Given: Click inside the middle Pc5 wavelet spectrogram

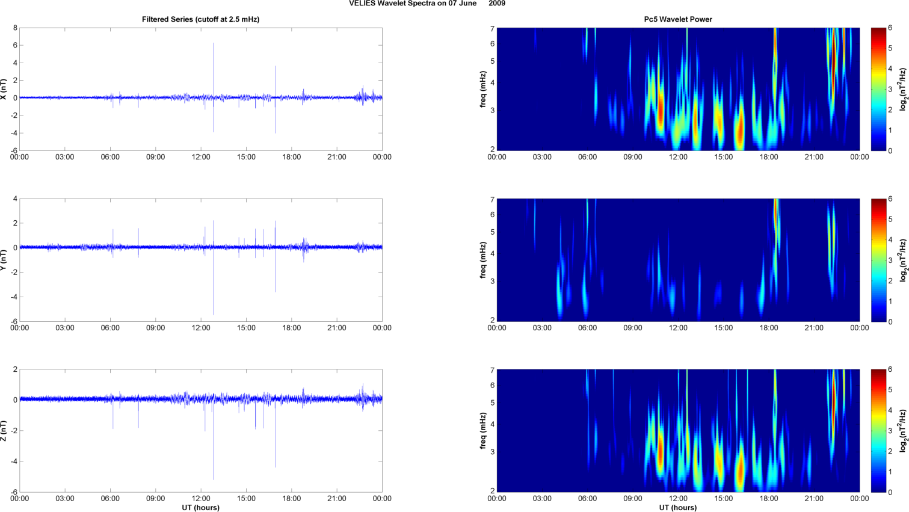Looking at the screenshot, I should click(x=678, y=260).
